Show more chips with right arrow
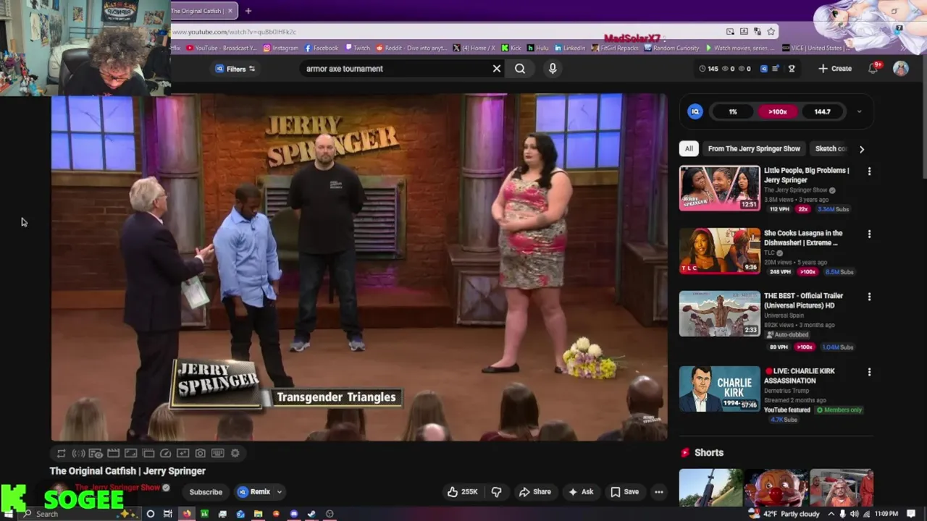The width and height of the screenshot is (927, 521). pyautogui.click(x=862, y=149)
